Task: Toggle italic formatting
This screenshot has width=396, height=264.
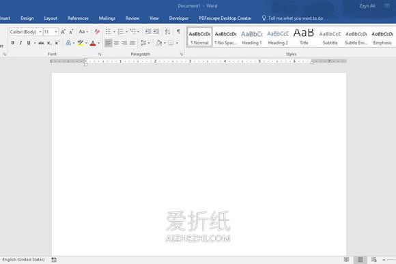Action: (x=20, y=43)
